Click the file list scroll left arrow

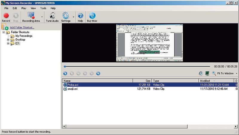(64, 126)
